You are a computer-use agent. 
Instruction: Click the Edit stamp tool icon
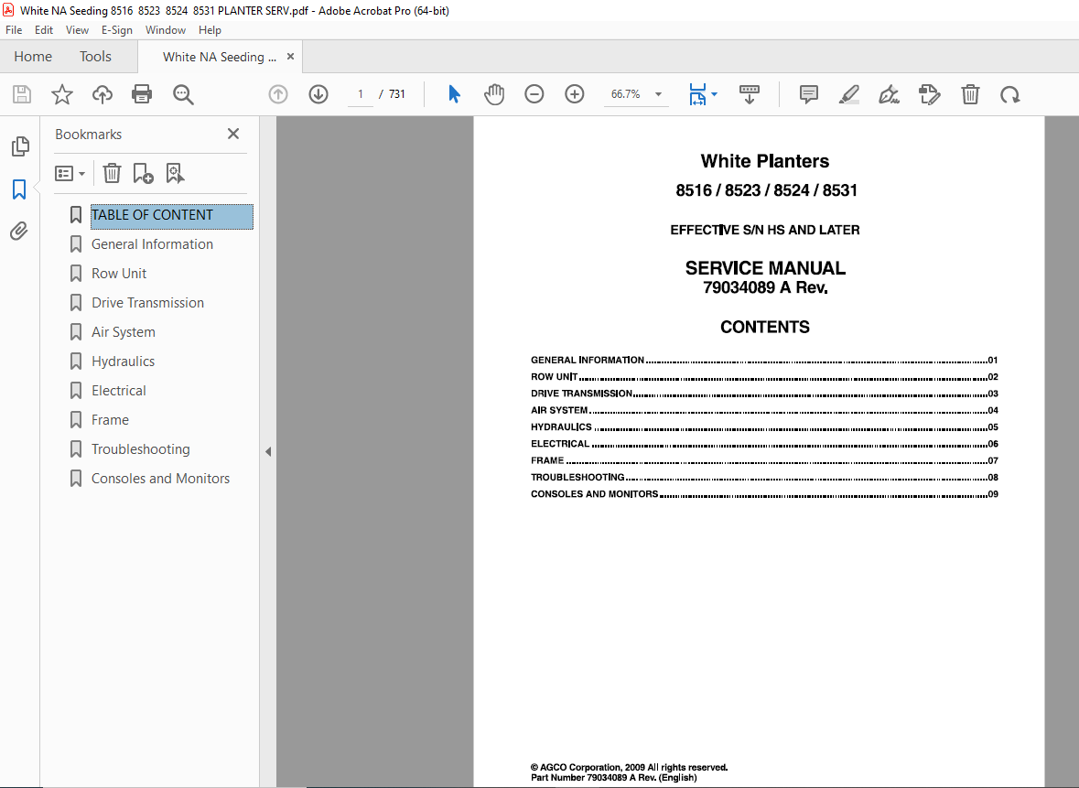(x=929, y=94)
